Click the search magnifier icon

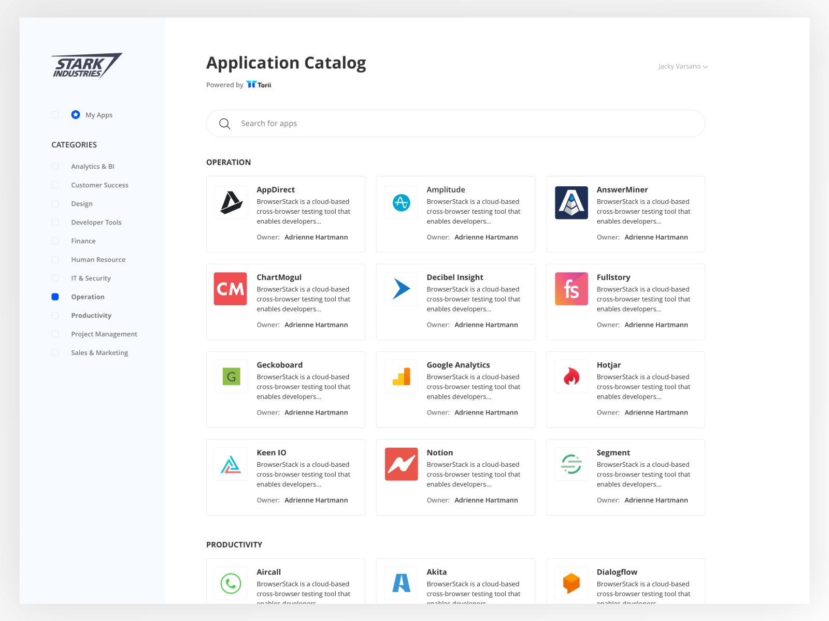225,123
